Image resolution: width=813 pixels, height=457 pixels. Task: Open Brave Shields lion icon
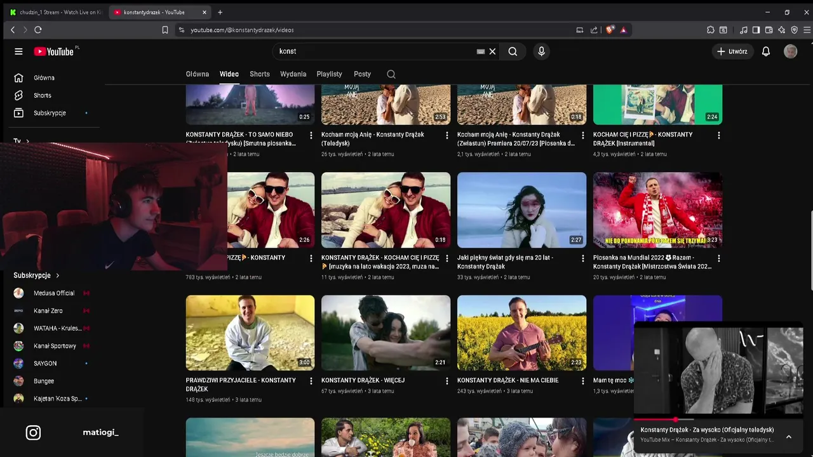pyautogui.click(x=610, y=30)
